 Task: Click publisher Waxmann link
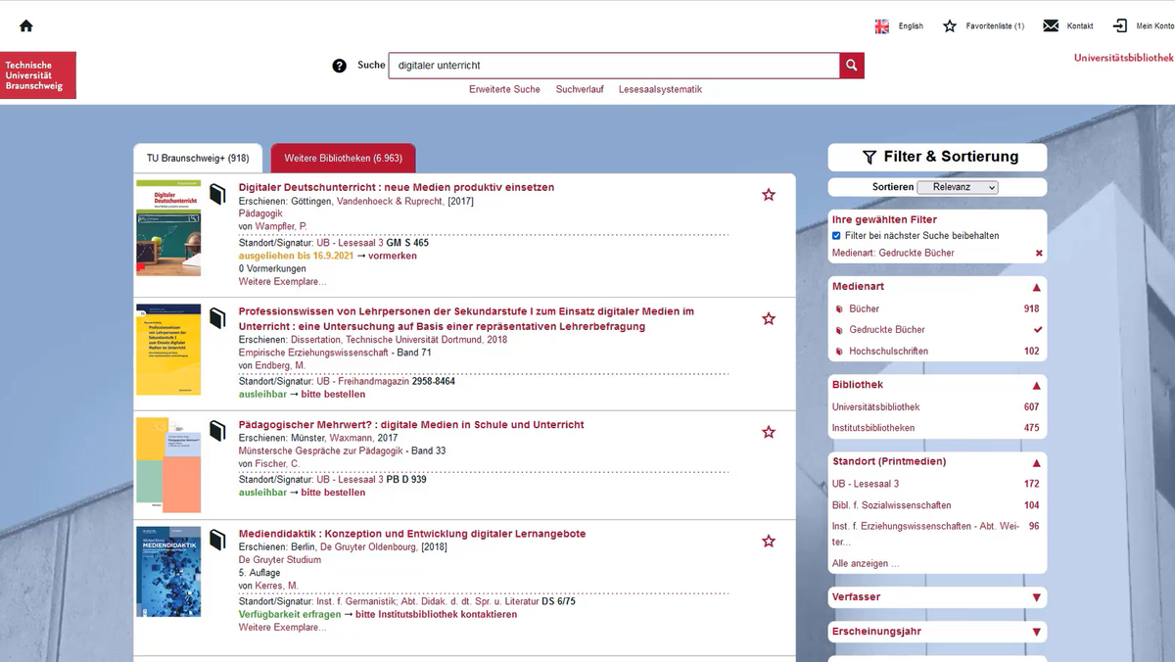coord(351,439)
